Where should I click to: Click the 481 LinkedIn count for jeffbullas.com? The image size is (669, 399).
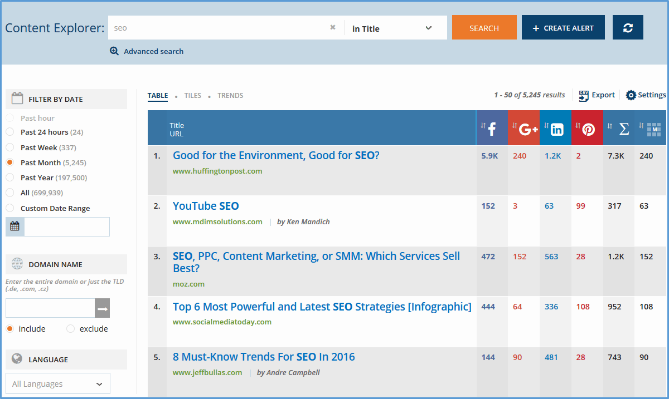(551, 357)
